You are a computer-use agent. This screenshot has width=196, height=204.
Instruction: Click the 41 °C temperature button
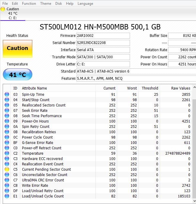pos(18,74)
